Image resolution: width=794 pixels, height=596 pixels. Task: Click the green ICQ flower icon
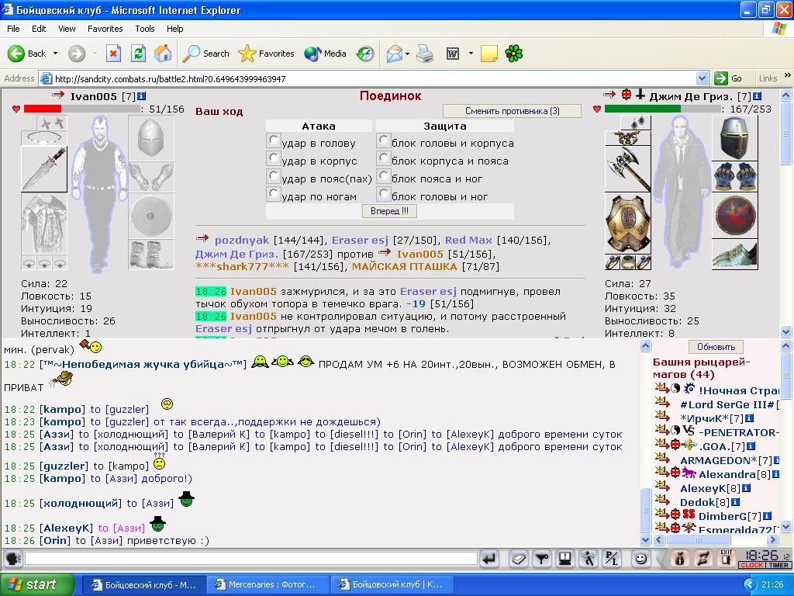[x=513, y=54]
